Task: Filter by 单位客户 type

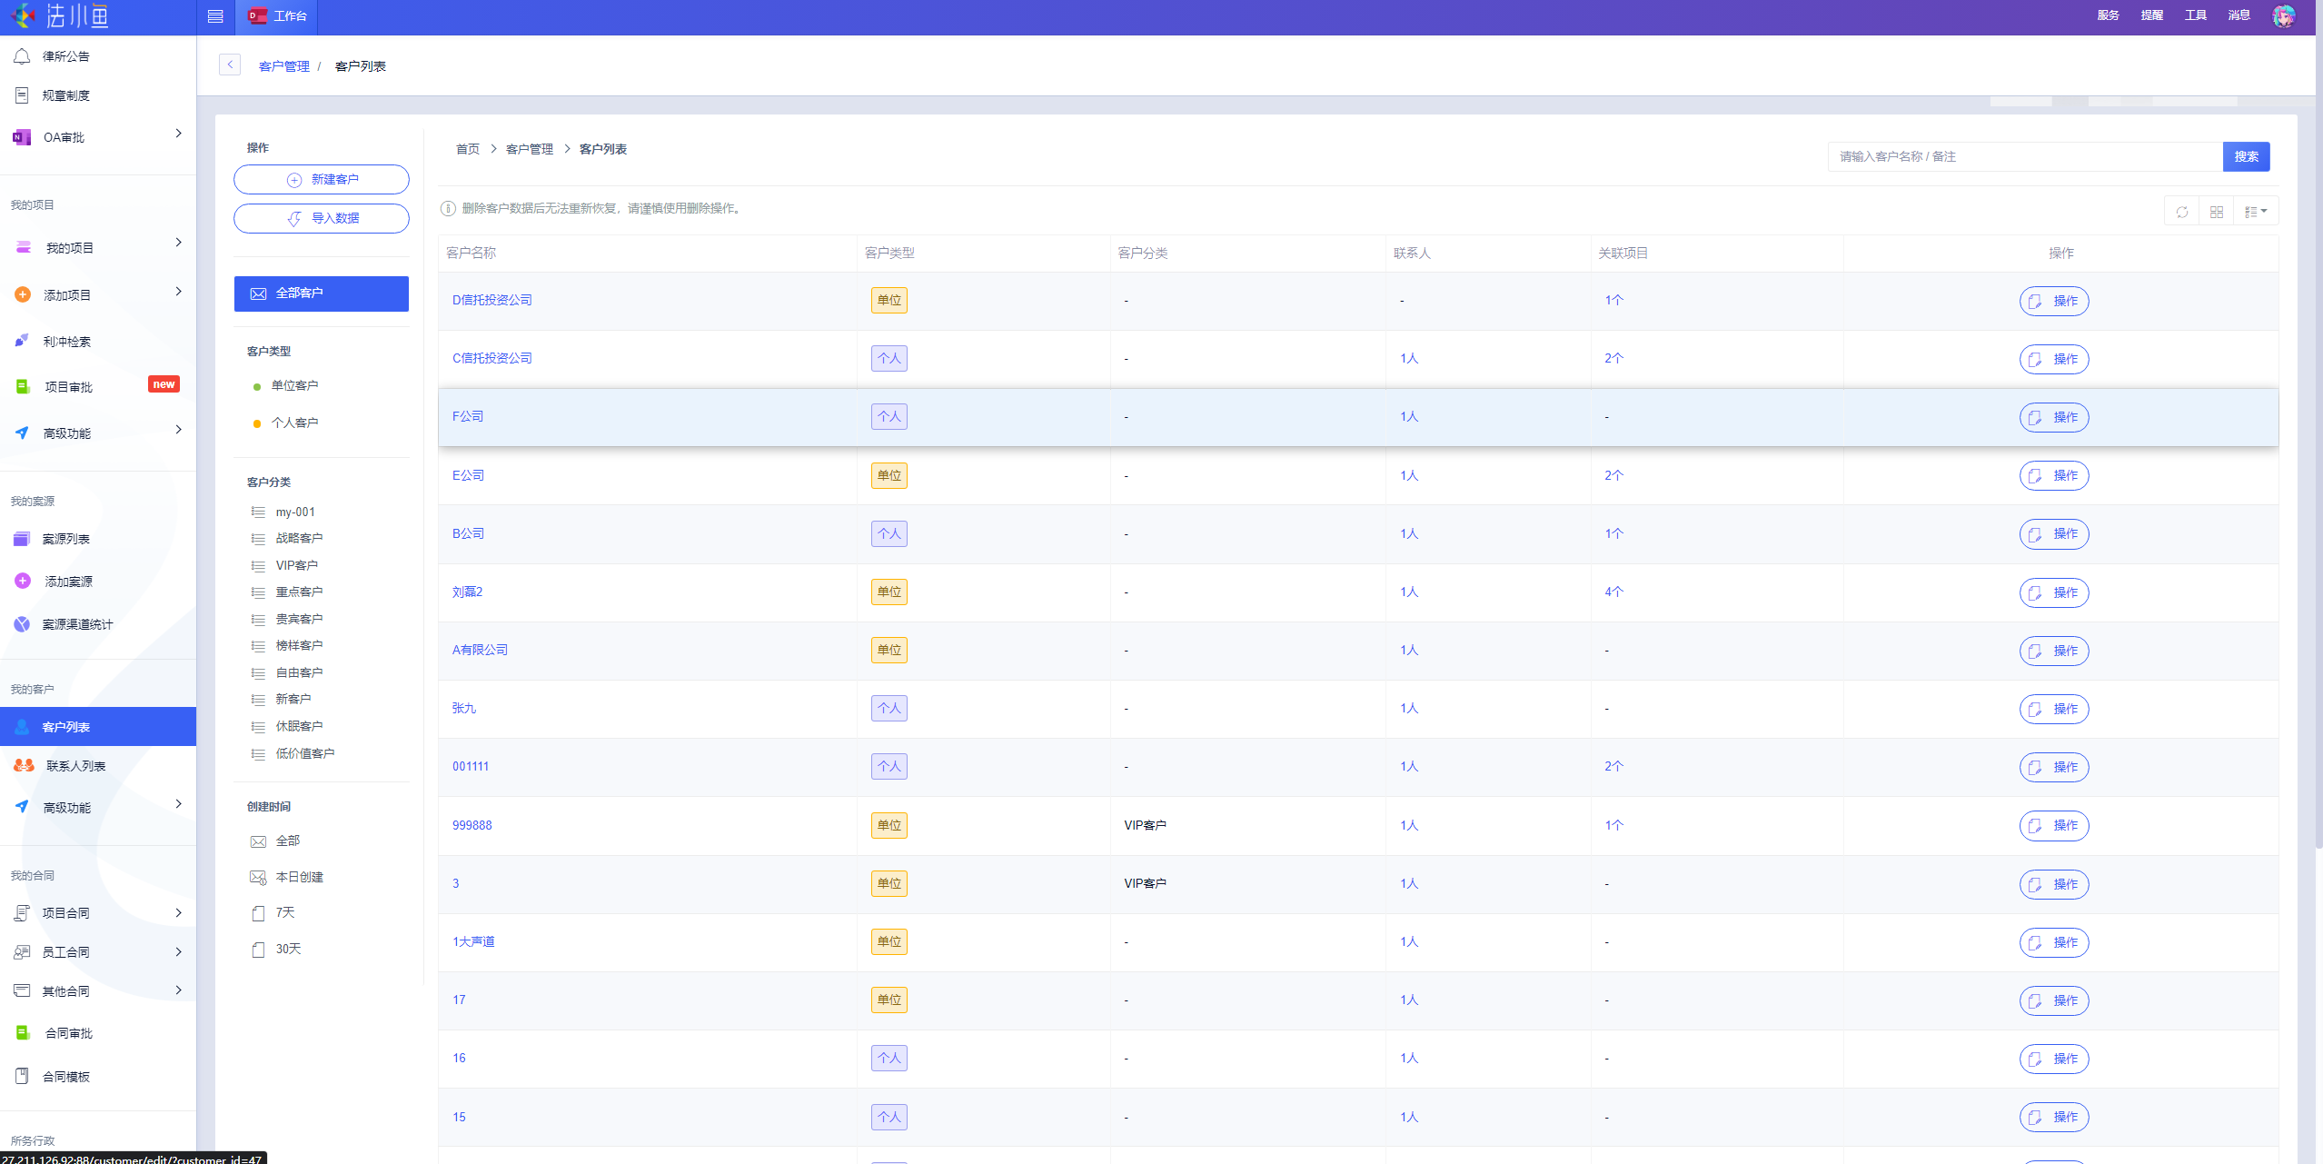Action: tap(294, 385)
